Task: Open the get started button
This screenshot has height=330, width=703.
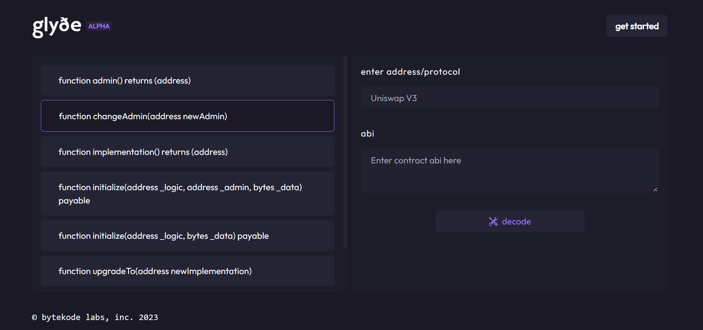Action: point(637,26)
